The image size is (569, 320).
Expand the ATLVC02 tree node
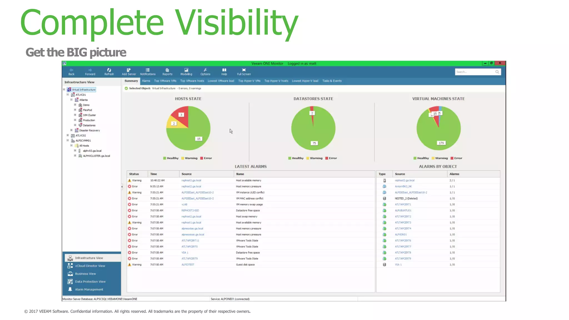coord(68,135)
